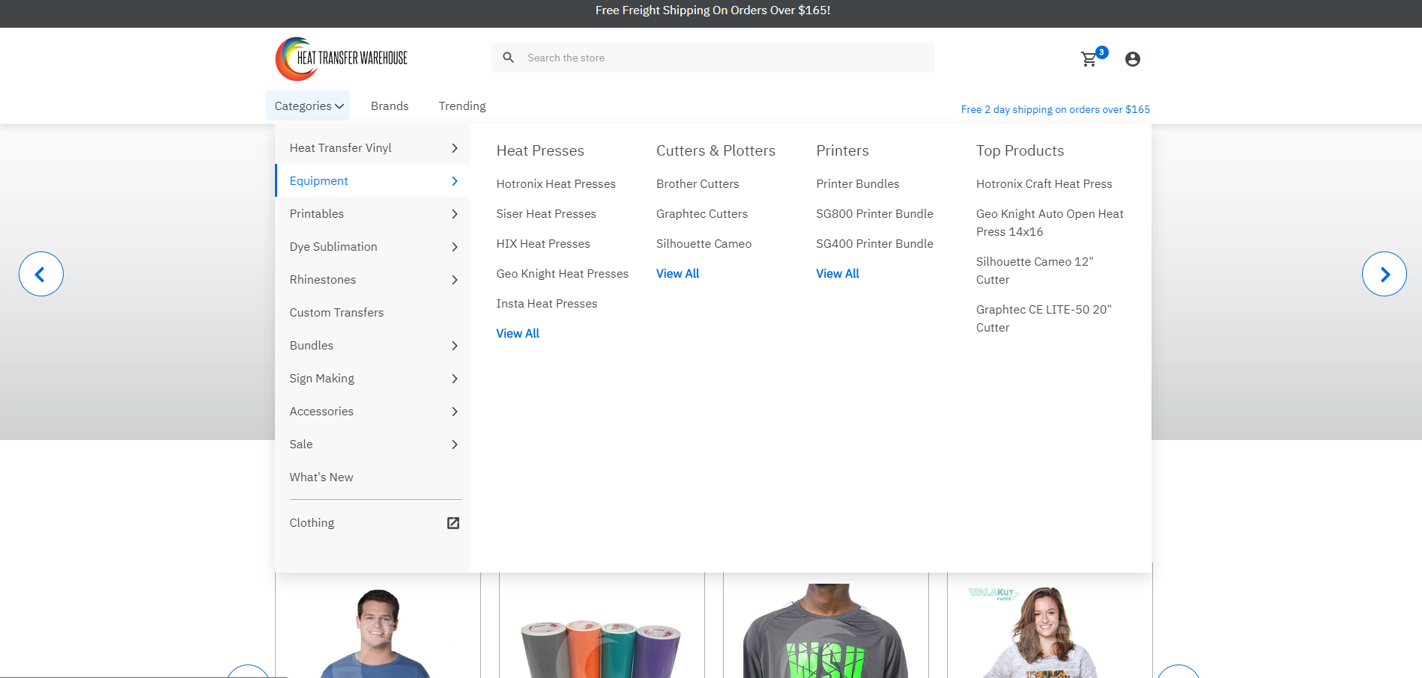The width and height of the screenshot is (1422, 678).
Task: Open the user account icon
Action: [1133, 59]
